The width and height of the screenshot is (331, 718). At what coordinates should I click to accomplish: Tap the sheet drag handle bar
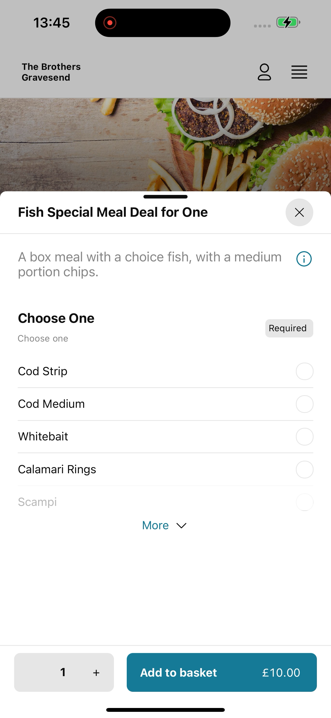(x=165, y=196)
